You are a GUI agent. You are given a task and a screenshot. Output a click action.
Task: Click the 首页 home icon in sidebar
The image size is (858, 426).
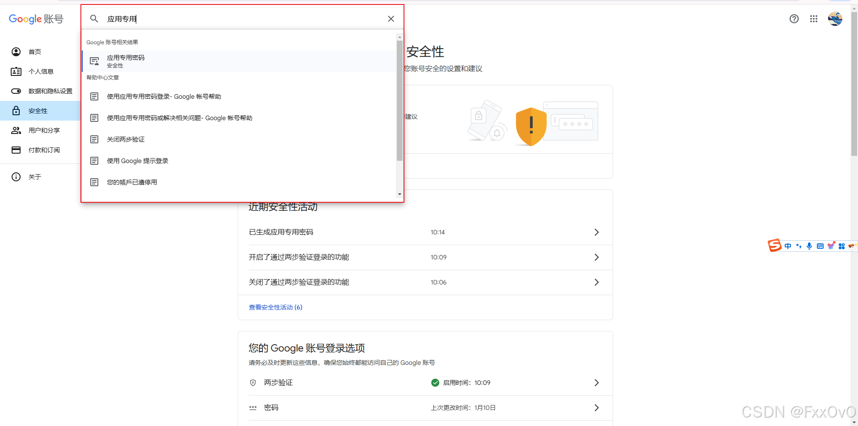16,52
